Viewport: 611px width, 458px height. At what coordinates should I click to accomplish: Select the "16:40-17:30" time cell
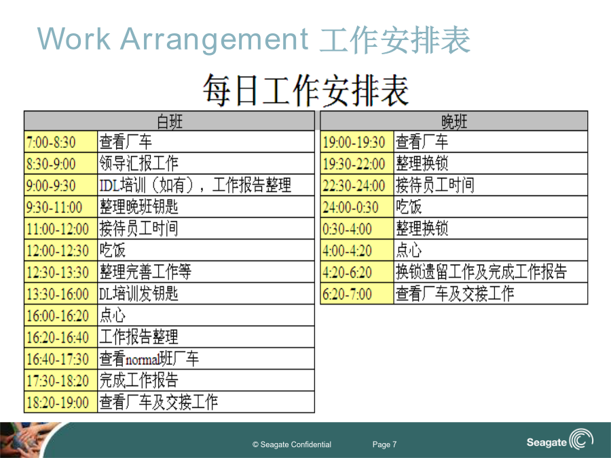(x=61, y=359)
